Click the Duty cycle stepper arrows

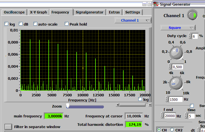point(190,36)
